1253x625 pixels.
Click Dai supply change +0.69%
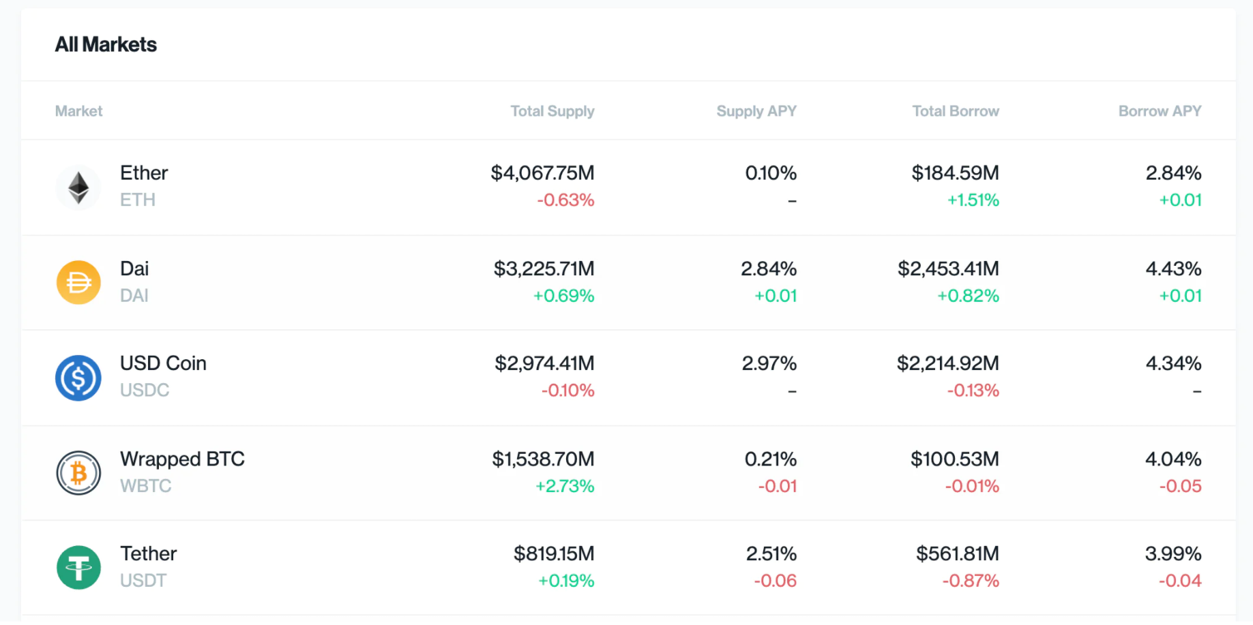point(563,296)
